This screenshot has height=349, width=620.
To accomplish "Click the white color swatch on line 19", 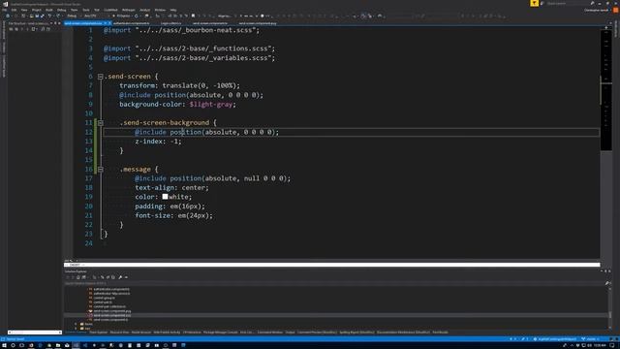I will point(165,197).
